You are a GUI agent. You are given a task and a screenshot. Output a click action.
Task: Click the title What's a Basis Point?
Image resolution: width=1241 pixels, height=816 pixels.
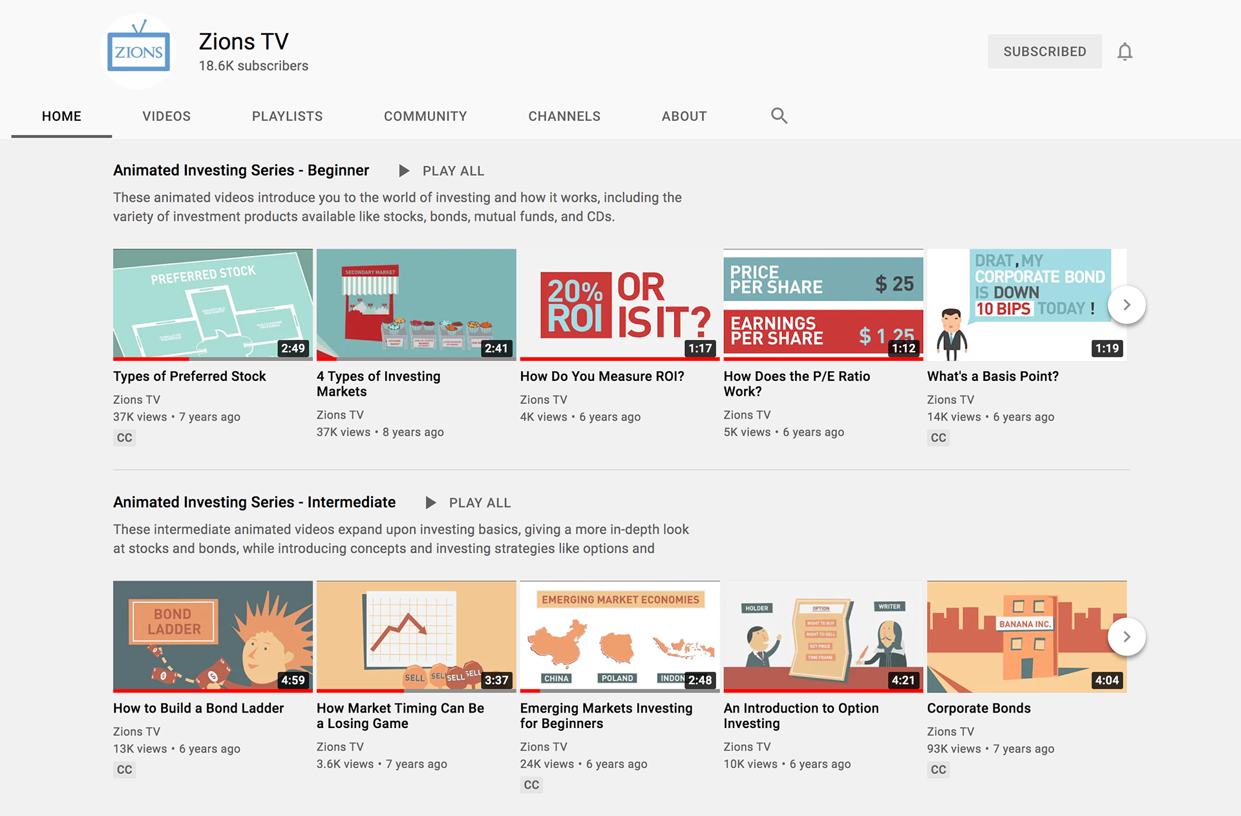click(x=993, y=376)
